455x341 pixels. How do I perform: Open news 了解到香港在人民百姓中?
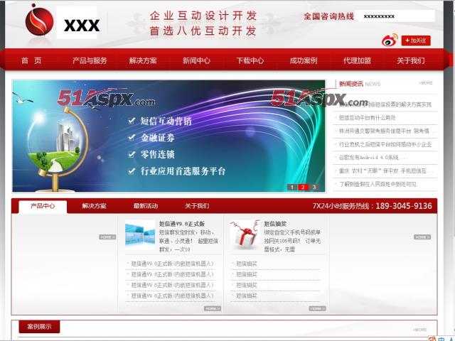point(378,184)
